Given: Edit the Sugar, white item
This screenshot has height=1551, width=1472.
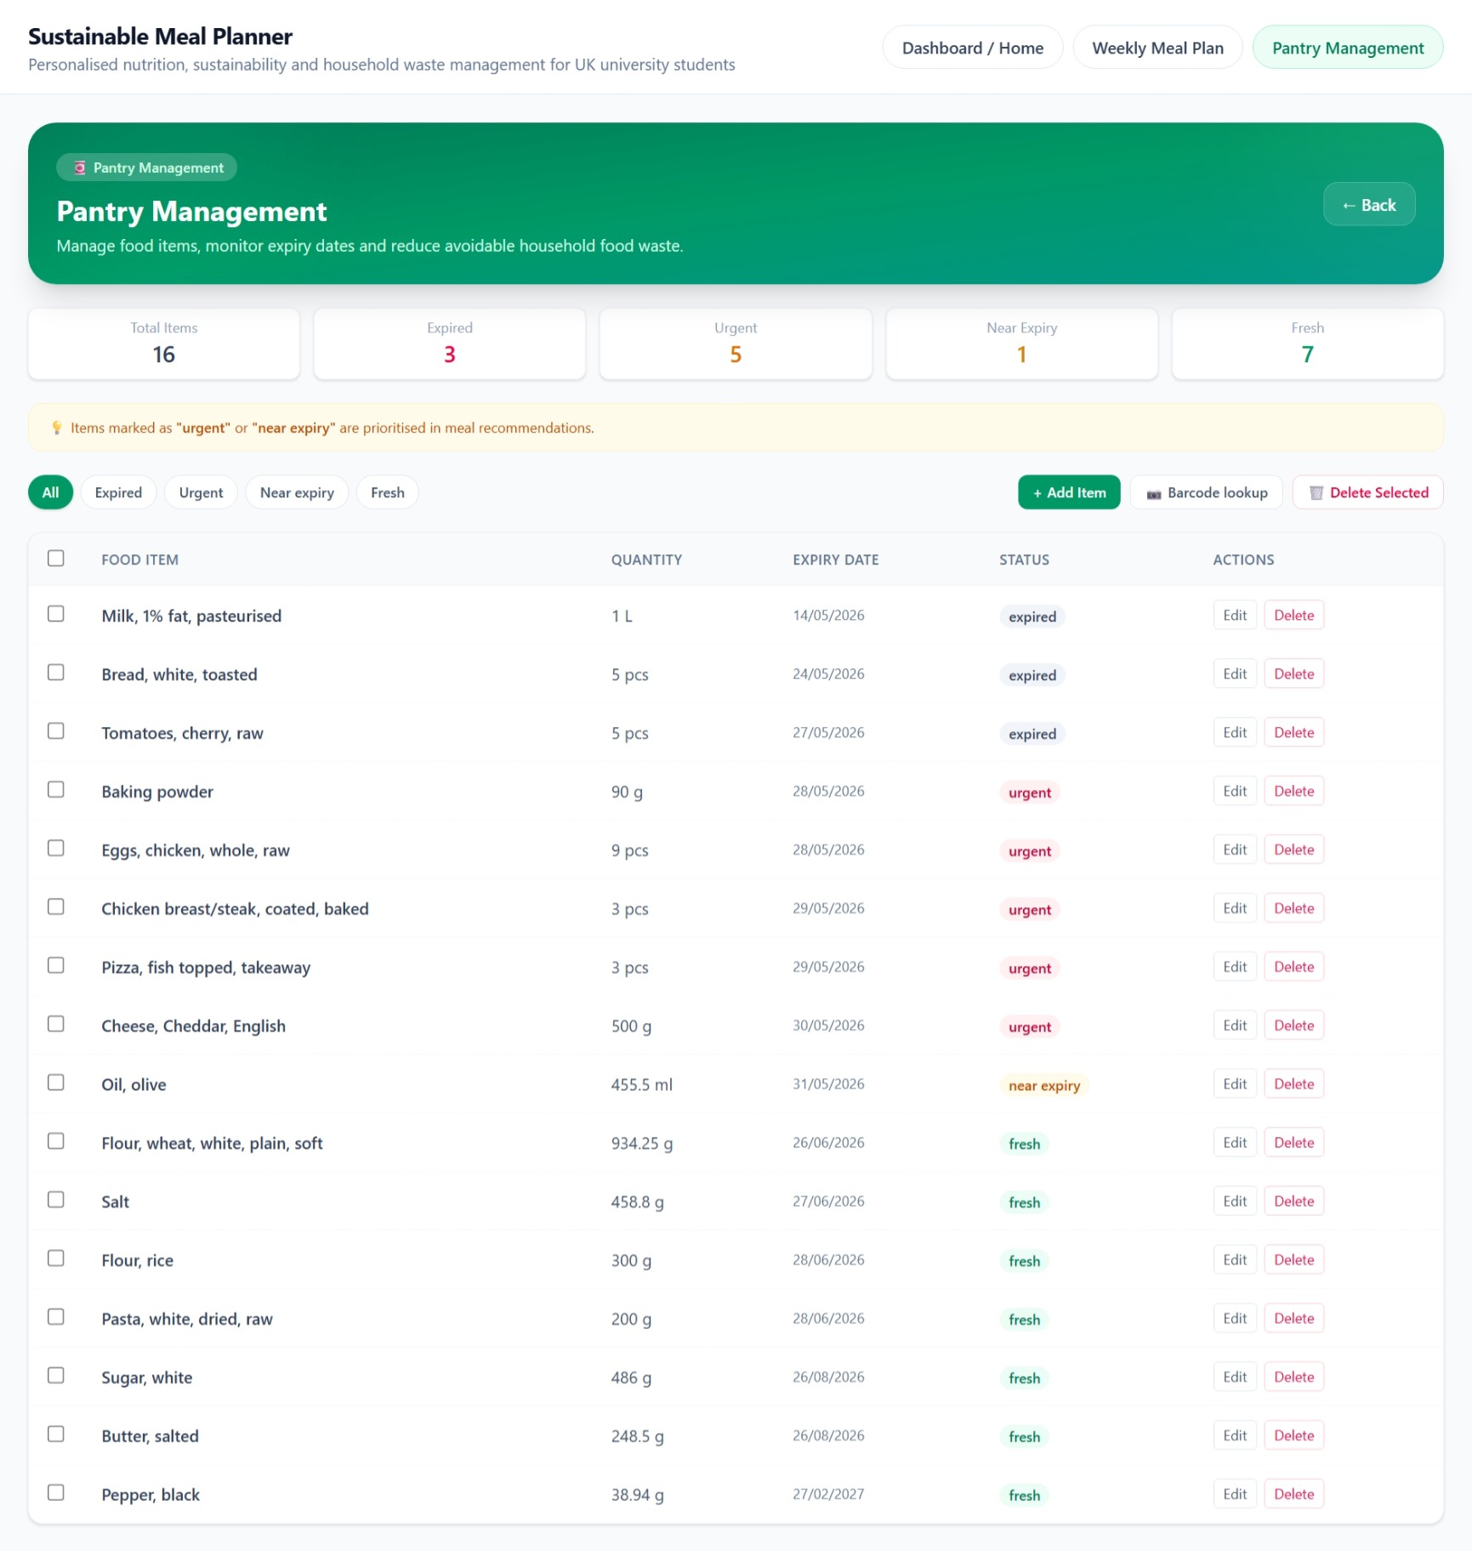Looking at the screenshot, I should [x=1235, y=1377].
